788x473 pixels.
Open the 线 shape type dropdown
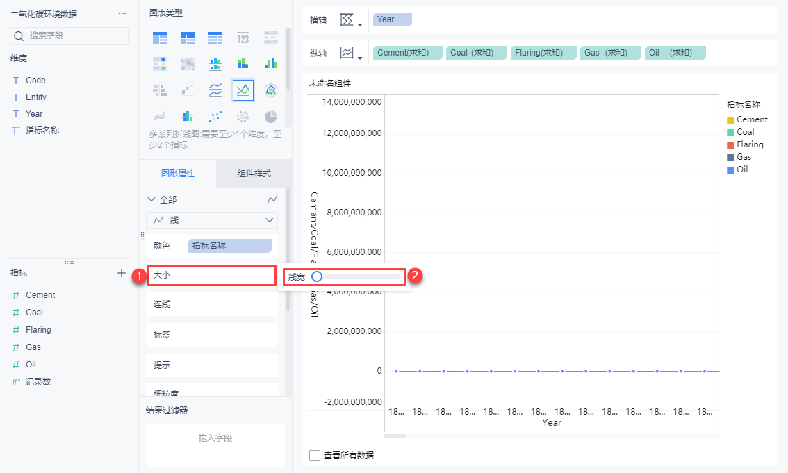212,220
